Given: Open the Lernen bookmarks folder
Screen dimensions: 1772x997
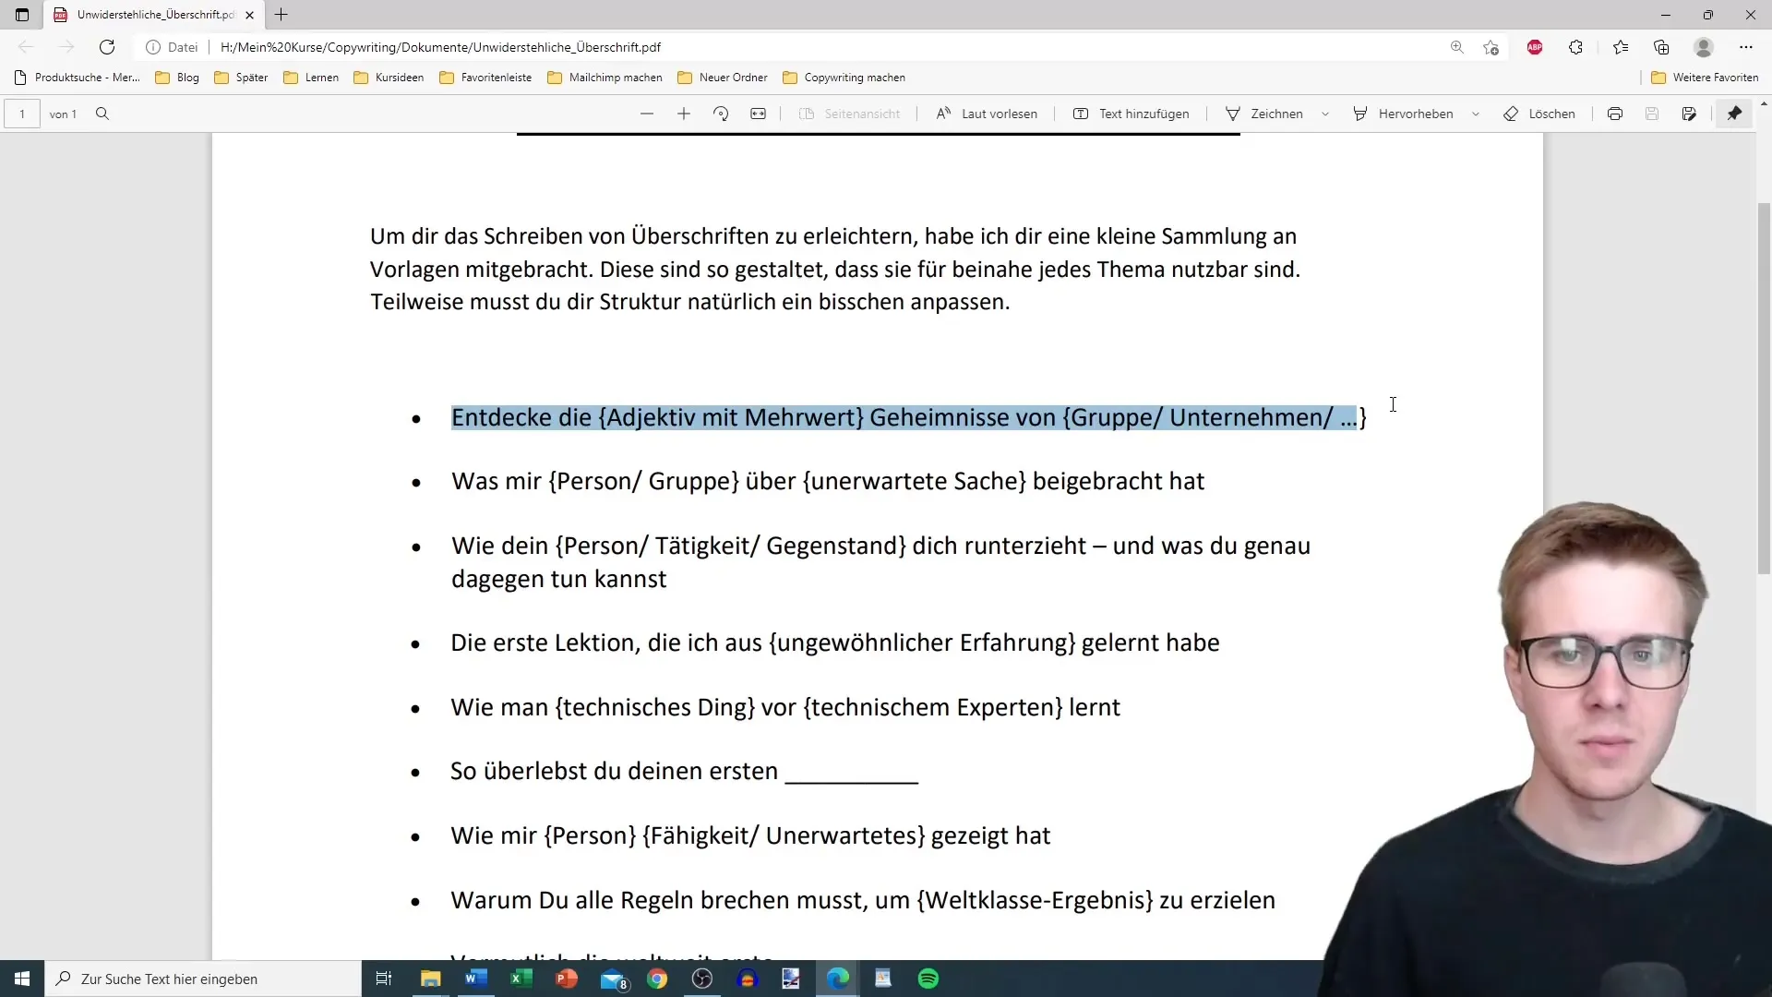Looking at the screenshot, I should point(311,78).
